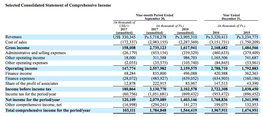Screen dimensions: 263x117
Task: Select the Revenues row label
Action: click(x=13, y=37)
